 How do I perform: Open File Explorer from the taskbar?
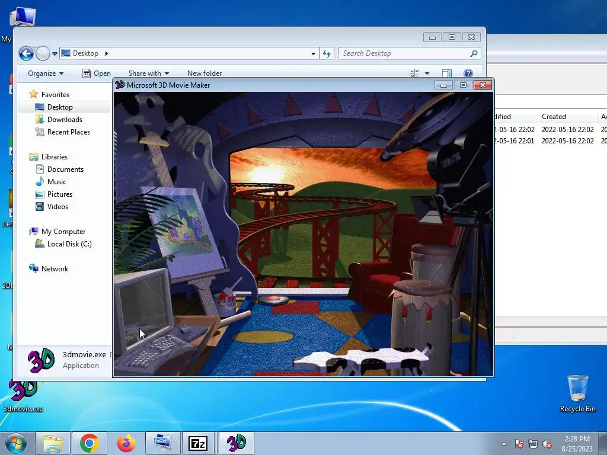click(53, 443)
